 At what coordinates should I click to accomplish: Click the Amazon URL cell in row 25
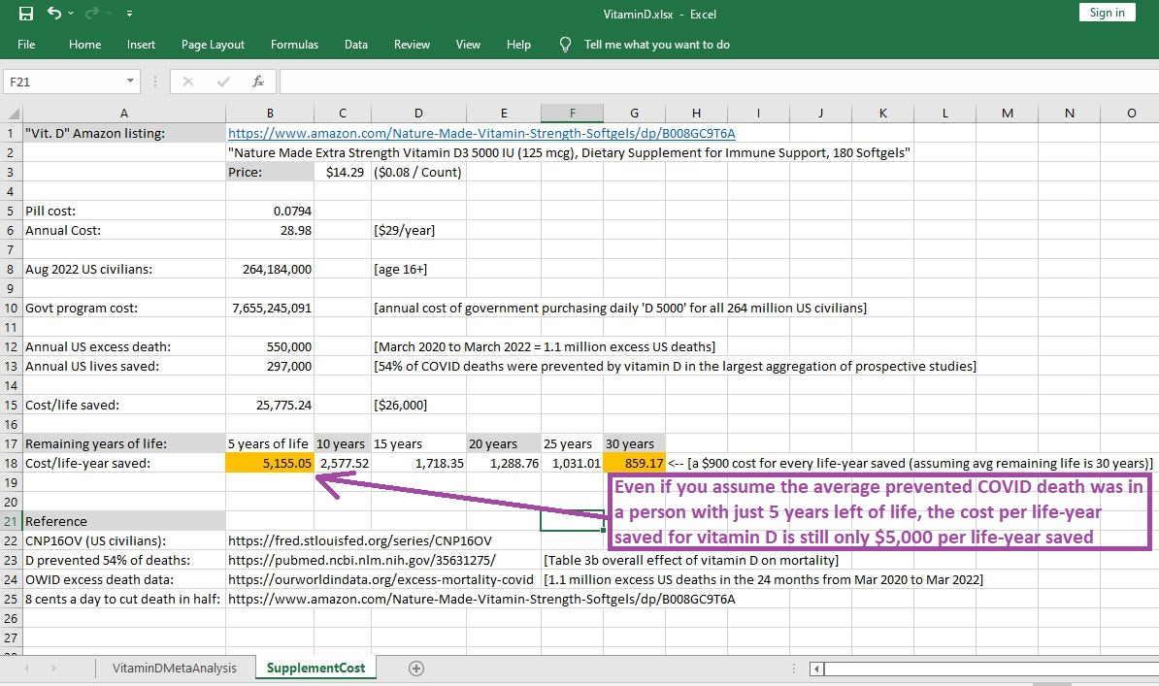(x=481, y=599)
